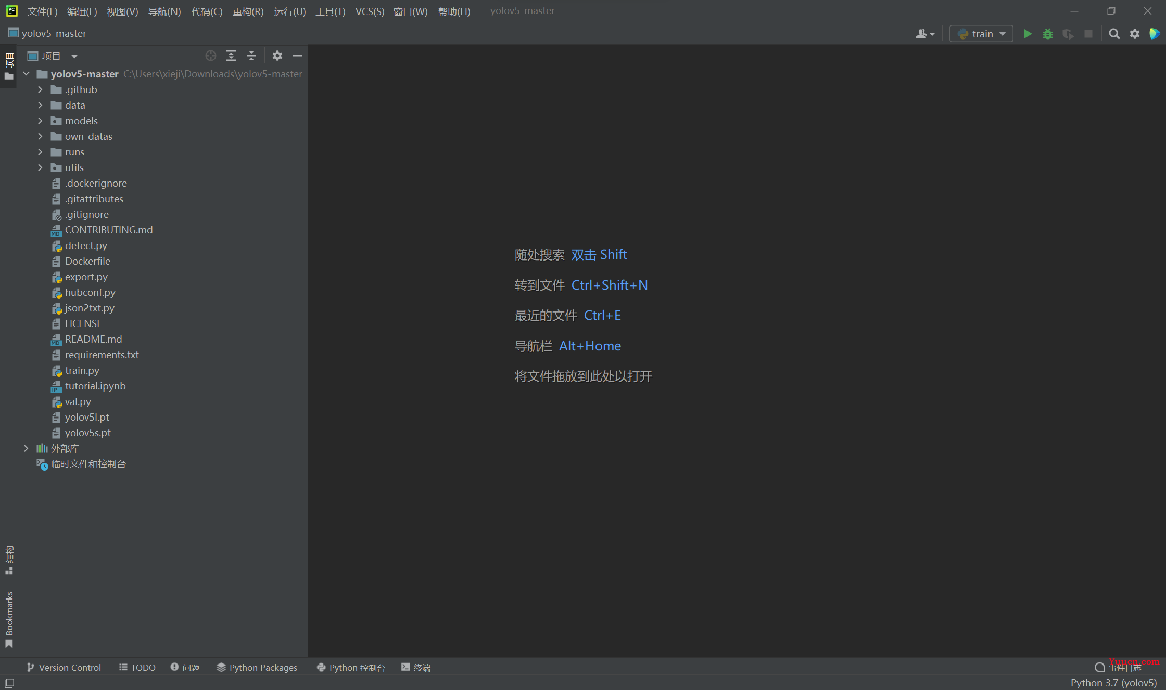Expand the 'models' folder
Viewport: 1166px width, 690px height.
(x=40, y=121)
